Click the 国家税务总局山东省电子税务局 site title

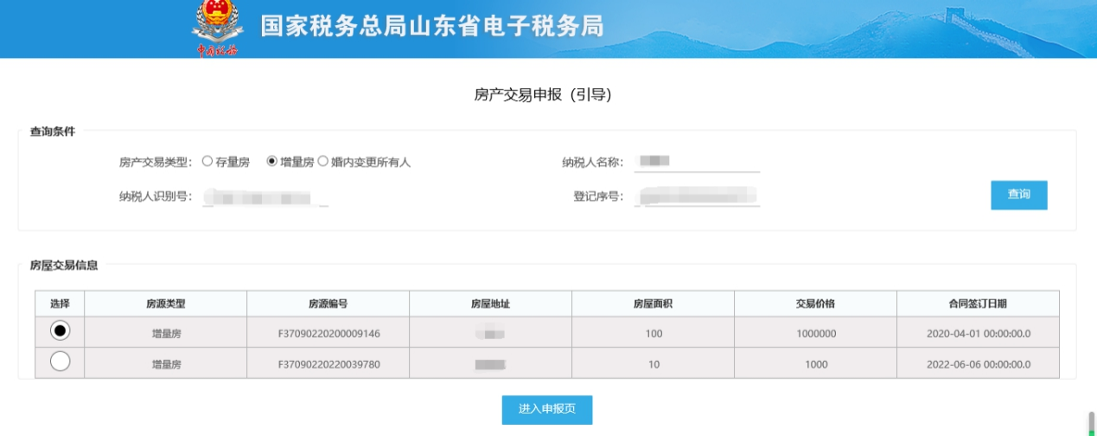click(431, 27)
